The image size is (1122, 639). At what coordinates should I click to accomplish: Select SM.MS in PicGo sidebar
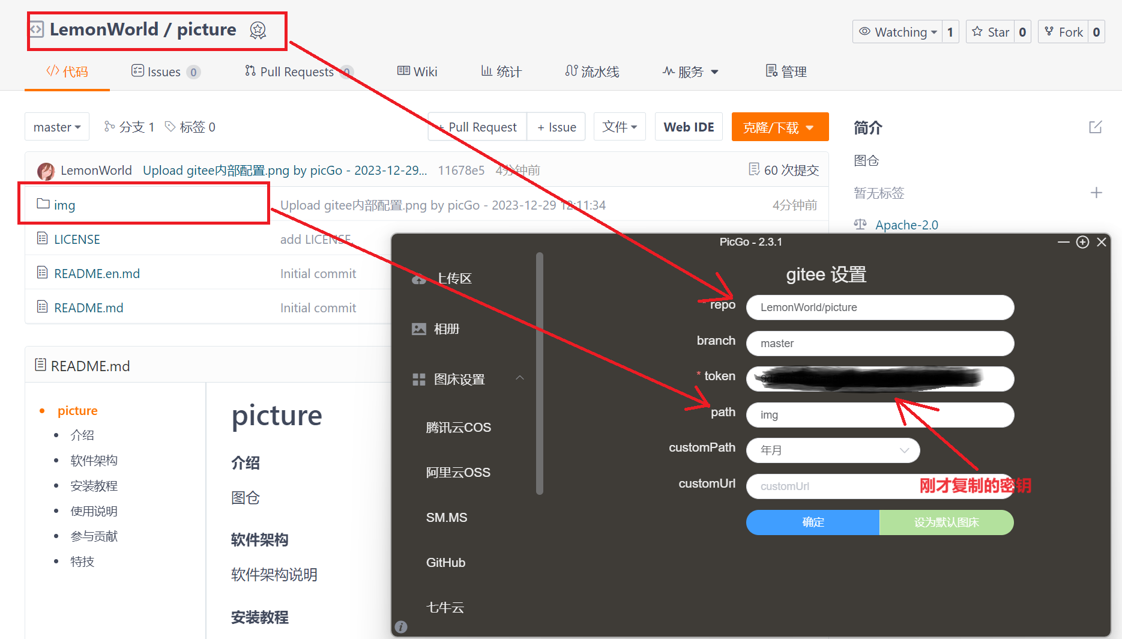pos(447,518)
